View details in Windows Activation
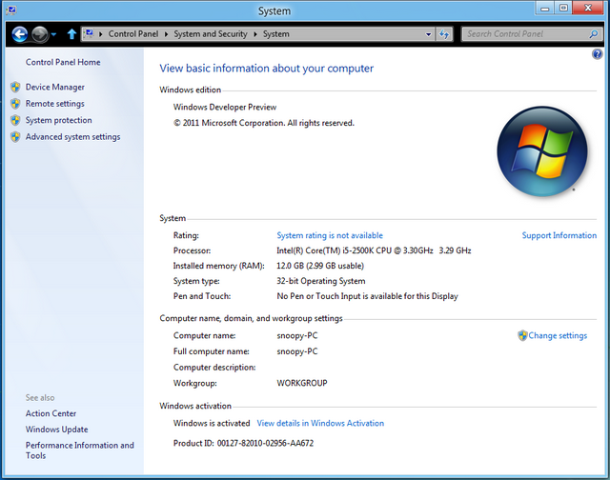Image resolution: width=610 pixels, height=480 pixels. pyautogui.click(x=320, y=423)
